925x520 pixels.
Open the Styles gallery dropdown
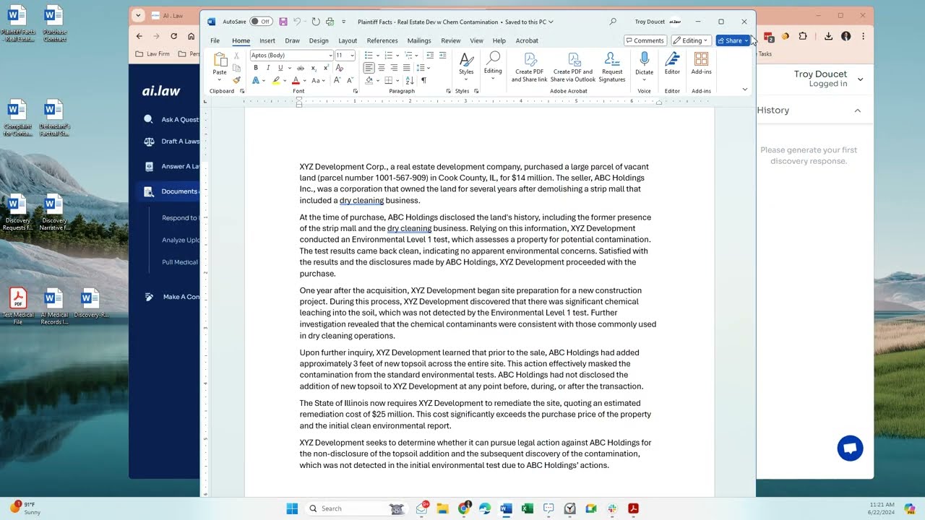[x=466, y=79]
